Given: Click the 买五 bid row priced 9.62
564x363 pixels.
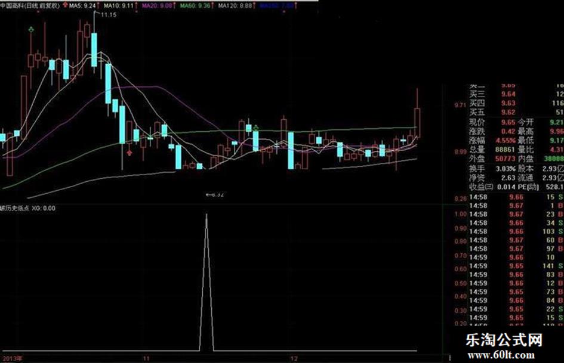Looking at the screenshot, I should (516, 113).
